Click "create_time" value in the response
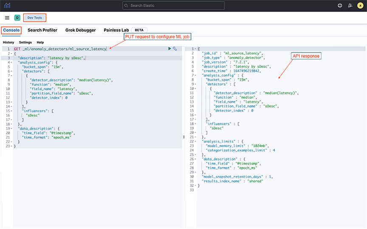Screen dimensions: 367x229 (x=247, y=71)
